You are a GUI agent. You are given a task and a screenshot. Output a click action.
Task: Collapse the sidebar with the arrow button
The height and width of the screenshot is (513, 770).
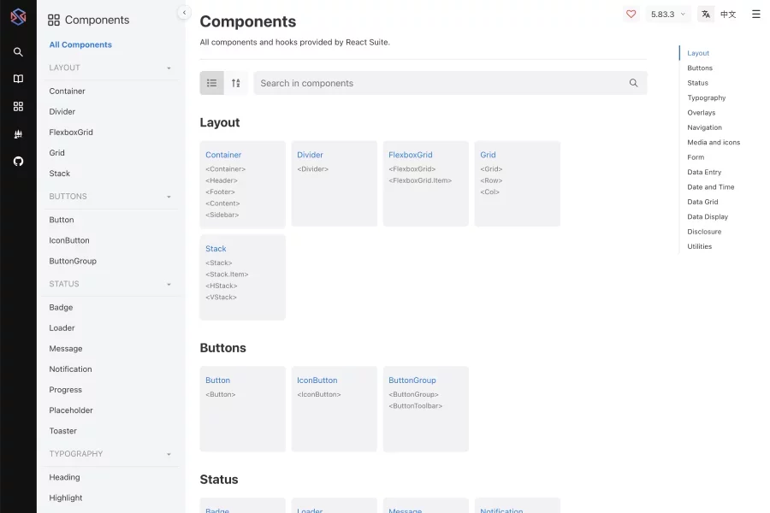tap(184, 12)
